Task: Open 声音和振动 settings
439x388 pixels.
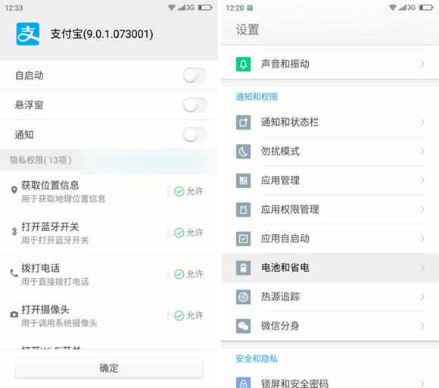Action: pyautogui.click(x=330, y=64)
